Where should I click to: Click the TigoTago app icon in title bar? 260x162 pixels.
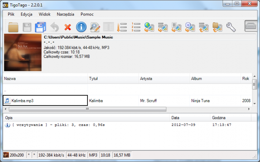coord(5,5)
